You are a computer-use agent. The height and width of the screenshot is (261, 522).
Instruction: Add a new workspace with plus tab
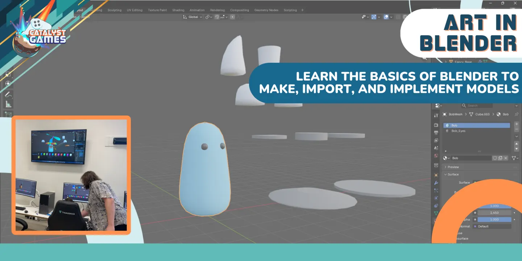302,10
